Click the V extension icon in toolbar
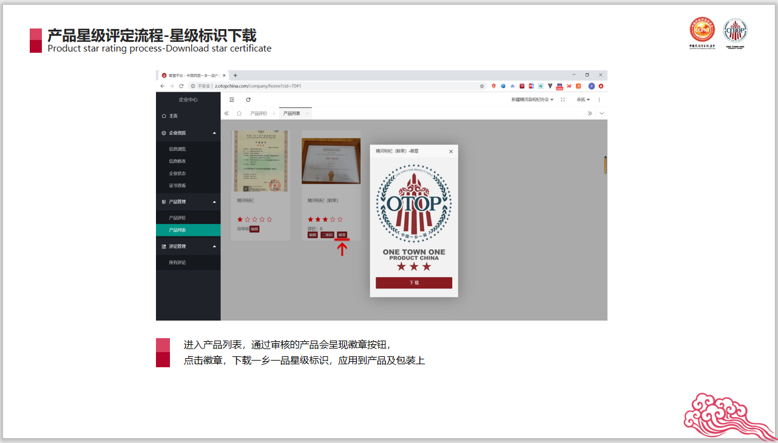The width and height of the screenshot is (778, 443). coord(550,86)
